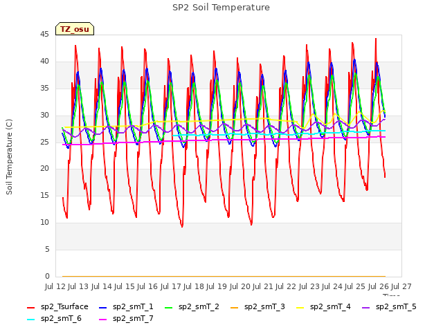The height and width of the screenshot is (332, 443).
Task: Click the sp2_smT_4 yellow legend swatch
Action: (x=300, y=307)
